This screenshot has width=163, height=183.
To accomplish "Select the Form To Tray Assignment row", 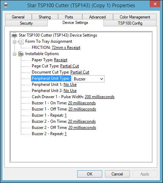I will 49,41.
